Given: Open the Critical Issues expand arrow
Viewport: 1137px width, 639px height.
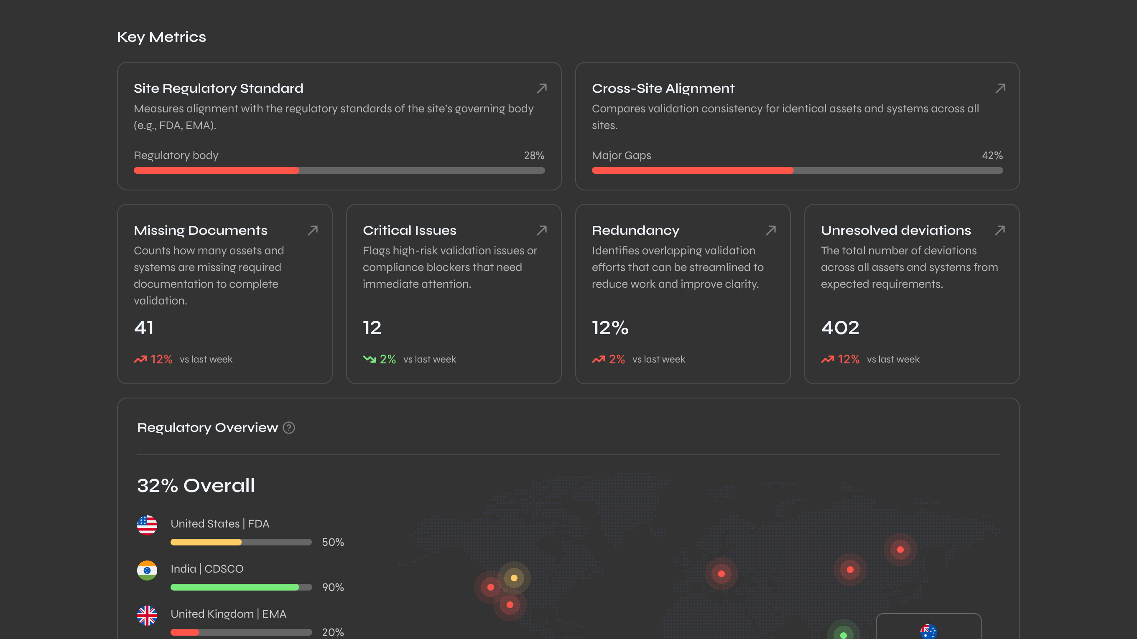Looking at the screenshot, I should [542, 230].
